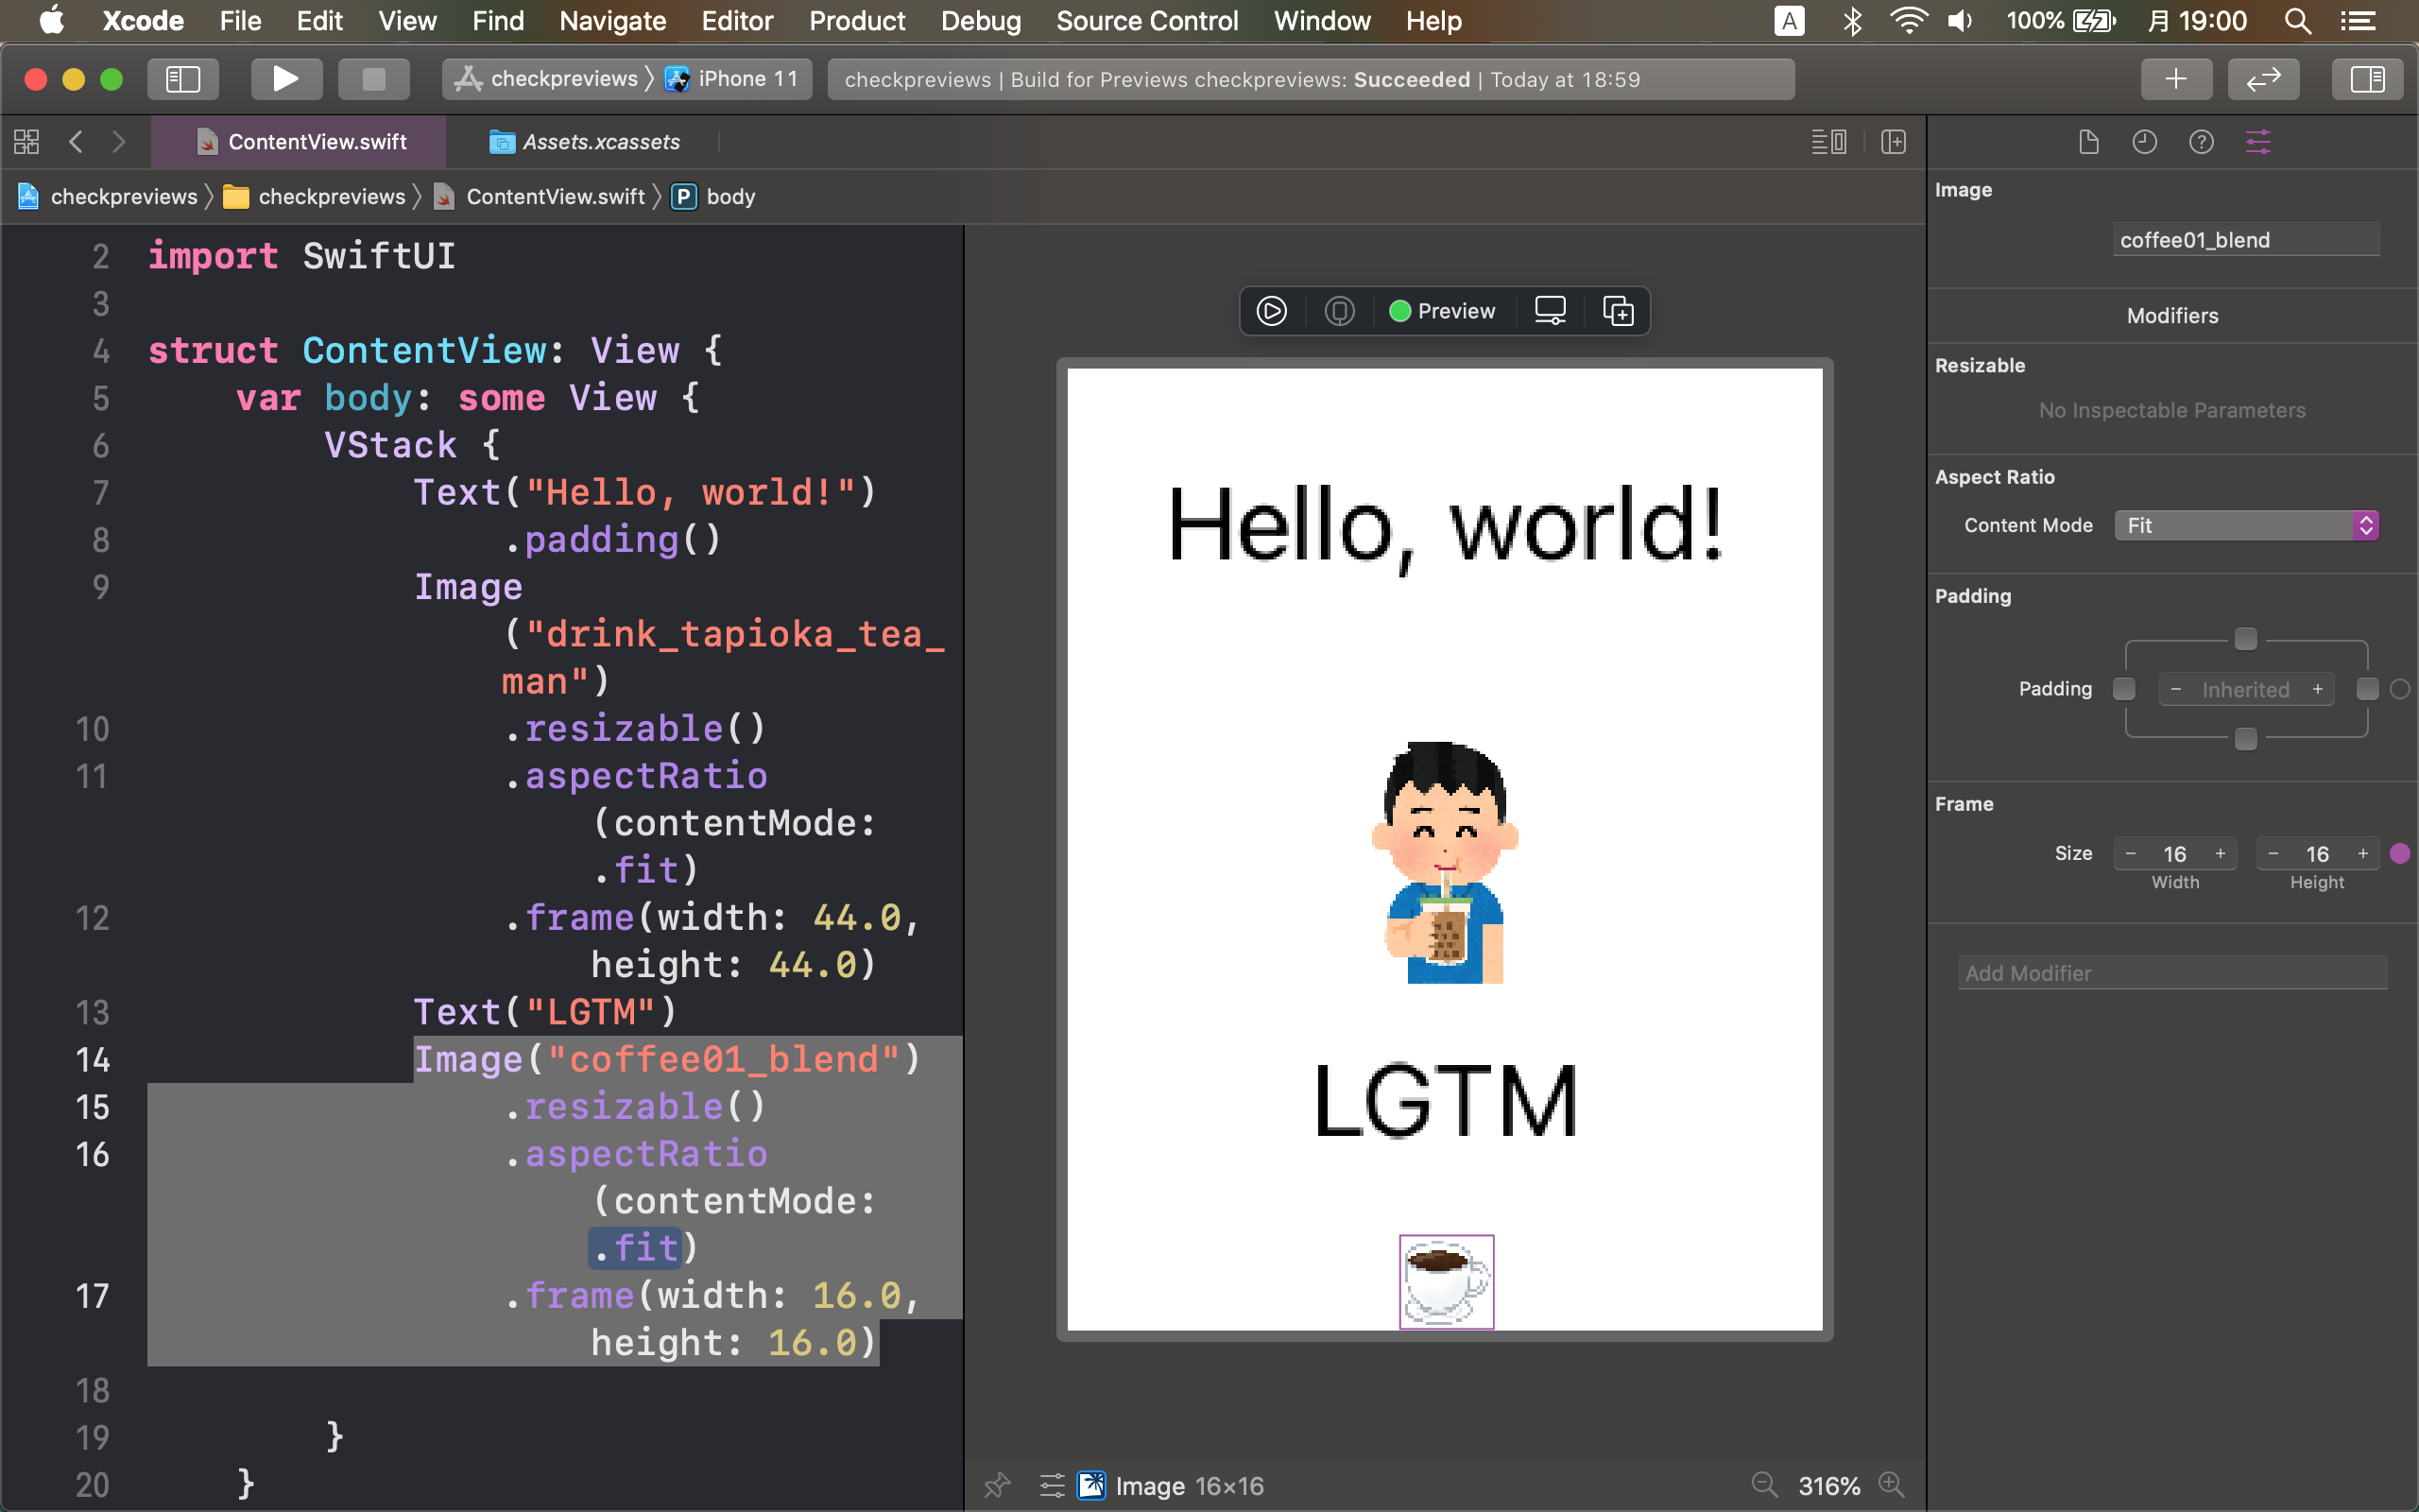Image resolution: width=2419 pixels, height=1512 pixels.
Task: Show the History inspector icon
Action: [2144, 142]
